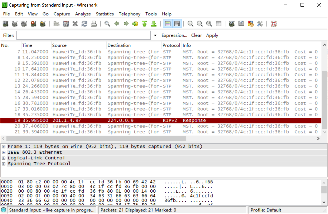328x214 pixels.
Task: Expand the Frame 1 details row
Action: [x=4, y=147]
